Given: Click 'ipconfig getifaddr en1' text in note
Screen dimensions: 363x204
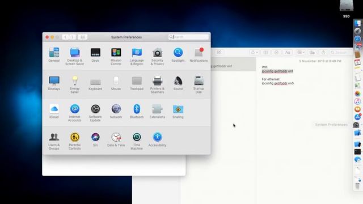Looking at the screenshot, I should coord(277,71).
